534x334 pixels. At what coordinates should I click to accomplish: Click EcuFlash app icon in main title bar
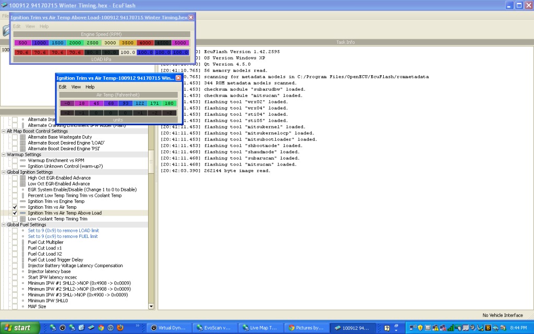[4, 5]
